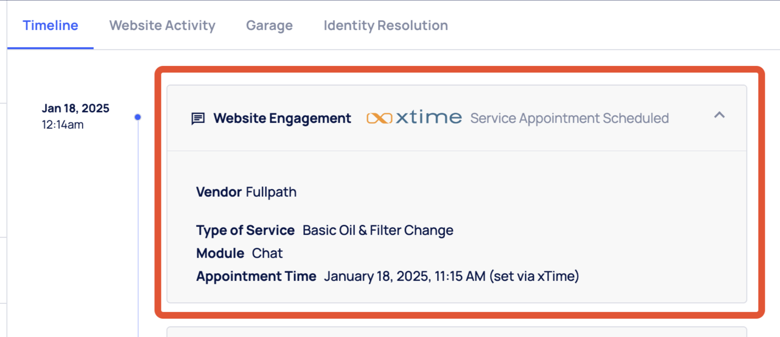Select the blue timeline dot marker
The height and width of the screenshot is (337, 780).
tap(138, 117)
